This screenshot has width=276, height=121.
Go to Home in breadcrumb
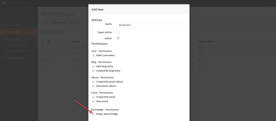46,22
